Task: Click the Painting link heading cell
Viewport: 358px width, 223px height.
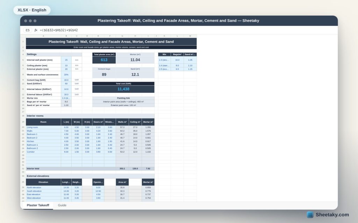Action: pyautogui.click(x=123, y=98)
